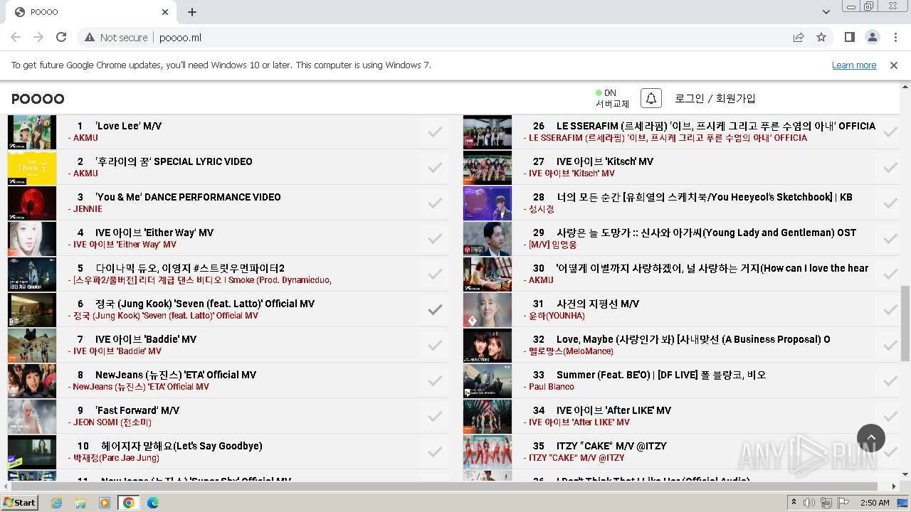
Task: Open a new browser tab with plus icon
Action: 192,12
